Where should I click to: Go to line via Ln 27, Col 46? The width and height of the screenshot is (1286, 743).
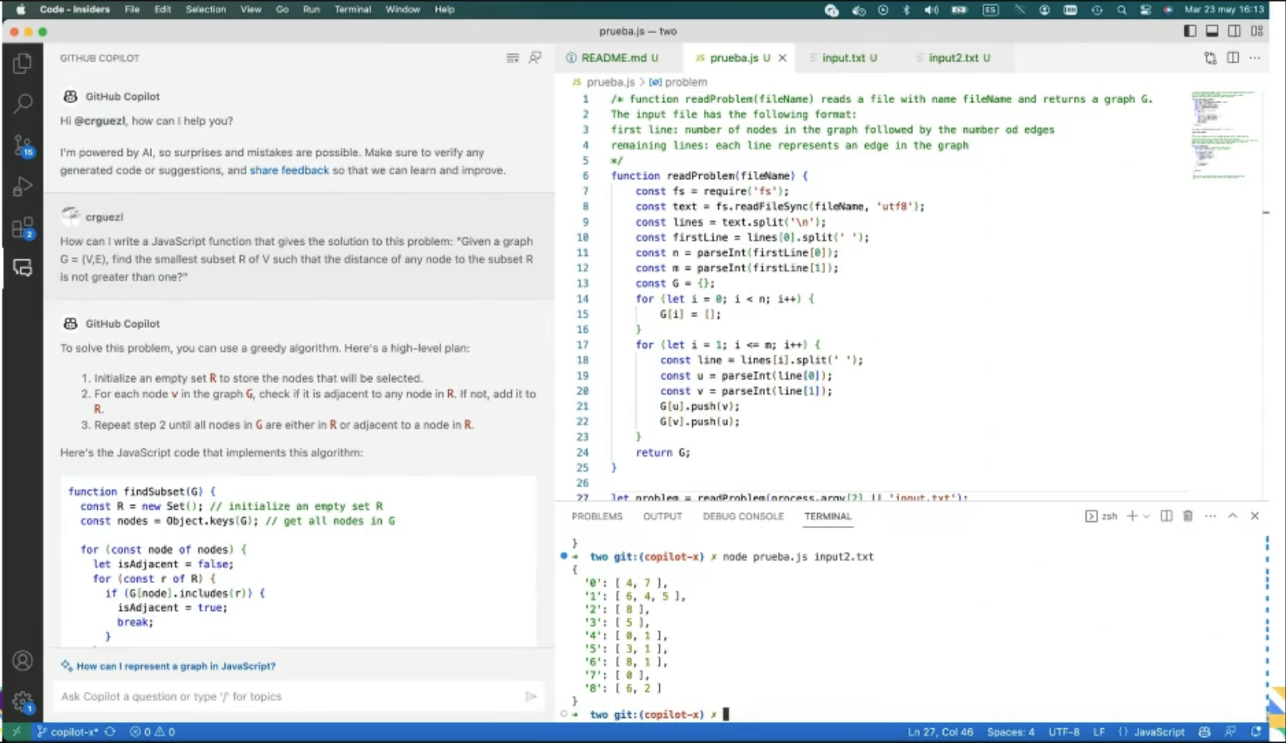[x=940, y=732]
